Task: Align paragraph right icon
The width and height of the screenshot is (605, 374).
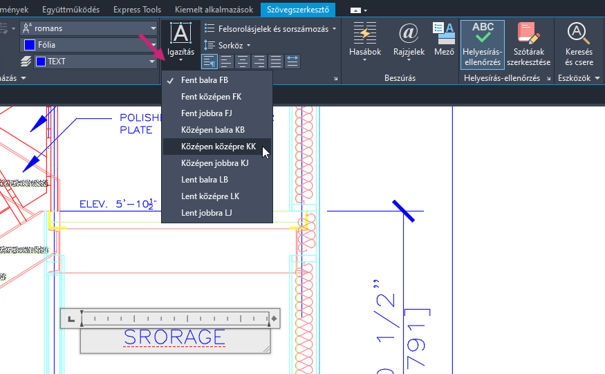Action: (259, 62)
